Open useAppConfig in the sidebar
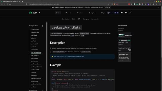Viewport: 162px width, 91px height. pyautogui.click(x=35, y=30)
